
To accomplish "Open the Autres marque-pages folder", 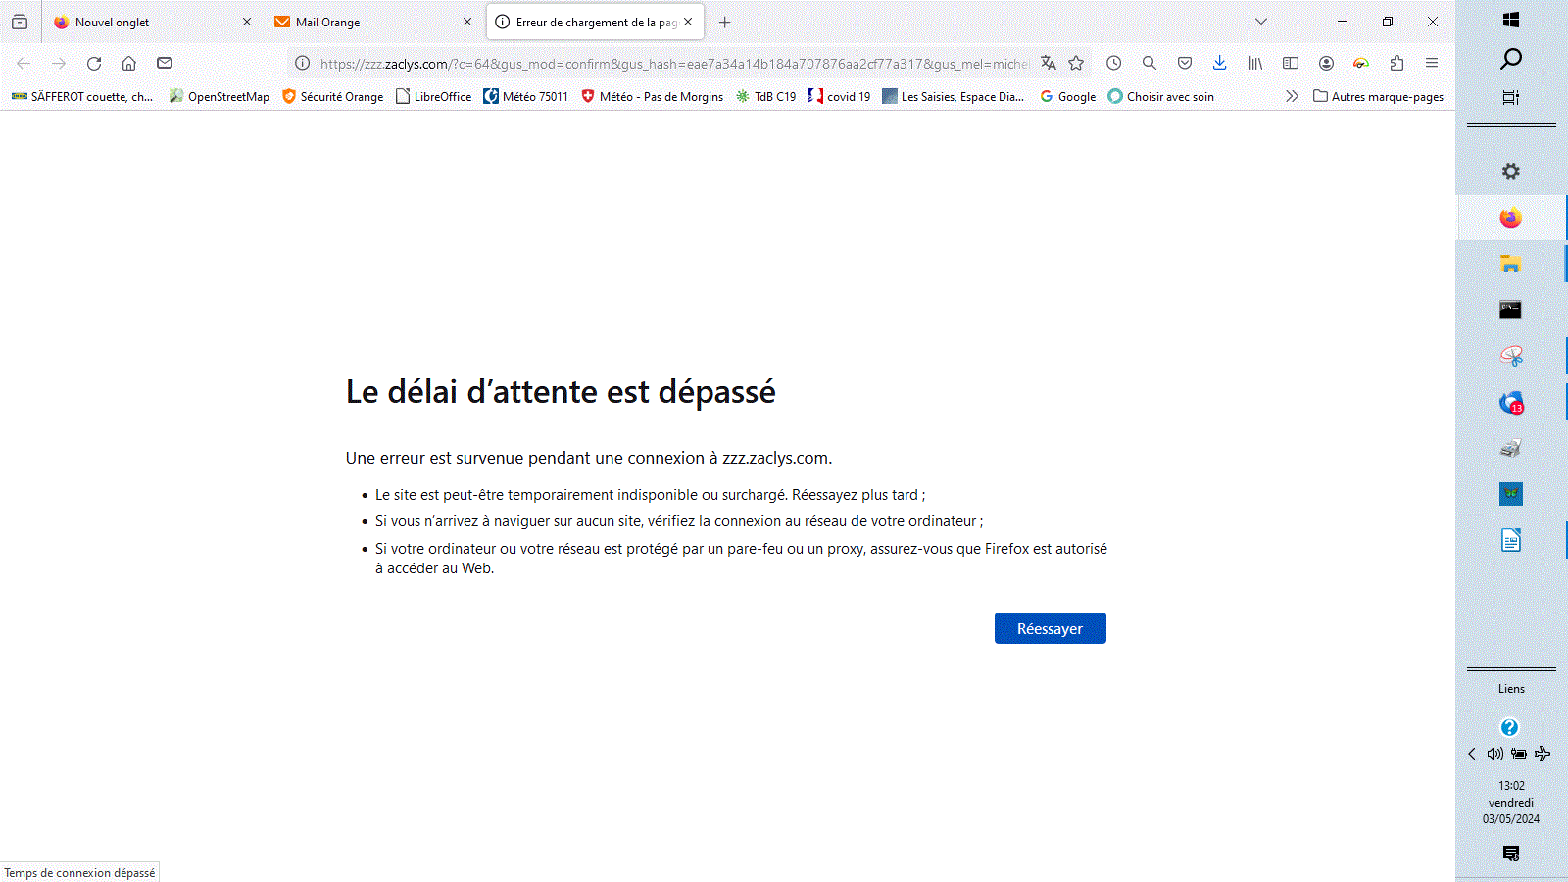I will (x=1378, y=96).
